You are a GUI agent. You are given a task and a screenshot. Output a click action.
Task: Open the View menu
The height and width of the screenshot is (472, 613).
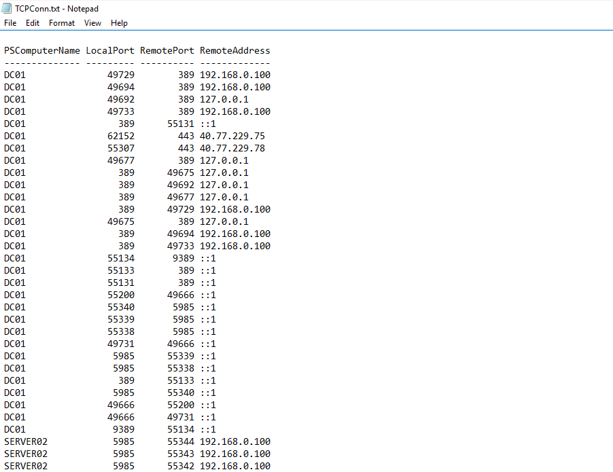(x=92, y=23)
